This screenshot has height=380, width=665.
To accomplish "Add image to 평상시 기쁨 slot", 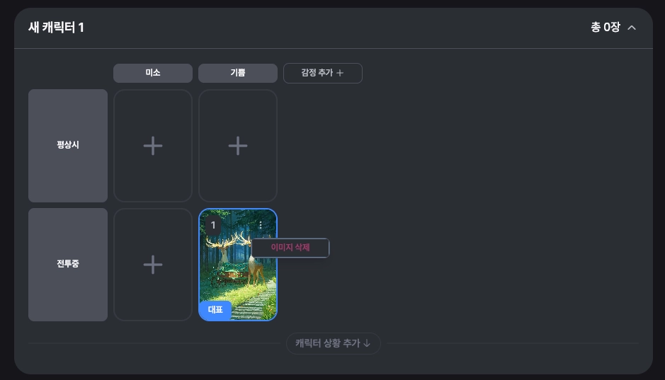I will (238, 146).
